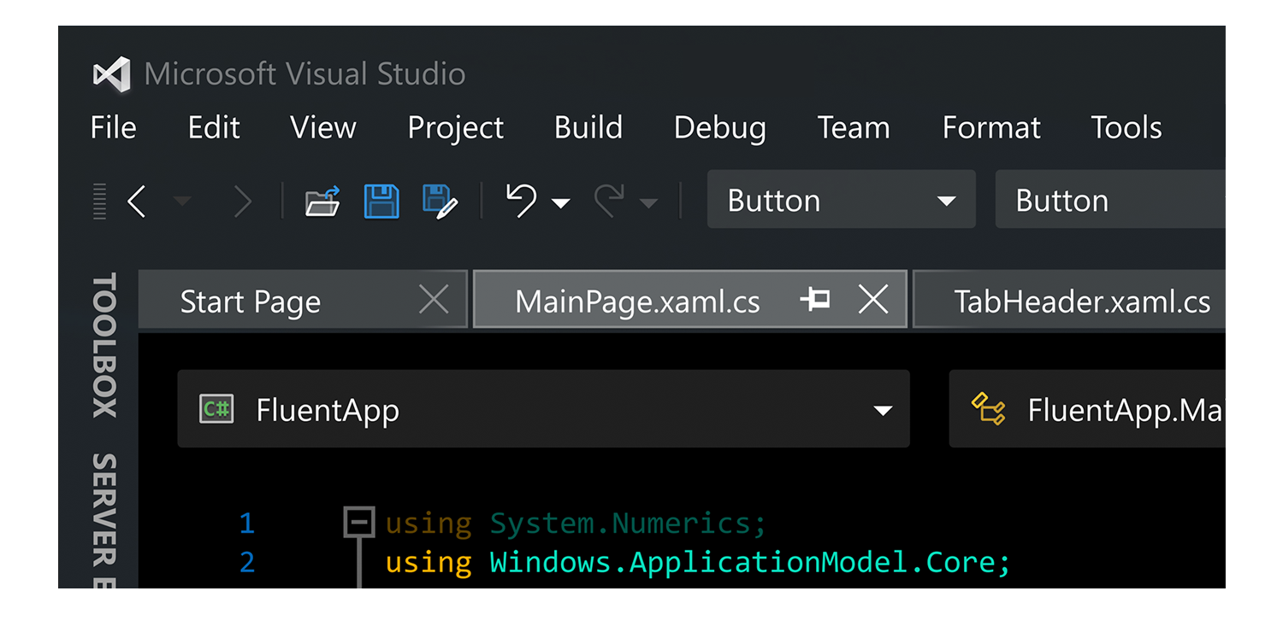This screenshot has height=632, width=1283.
Task: Select the MainPage.xaml.cs tab
Action: pos(689,299)
